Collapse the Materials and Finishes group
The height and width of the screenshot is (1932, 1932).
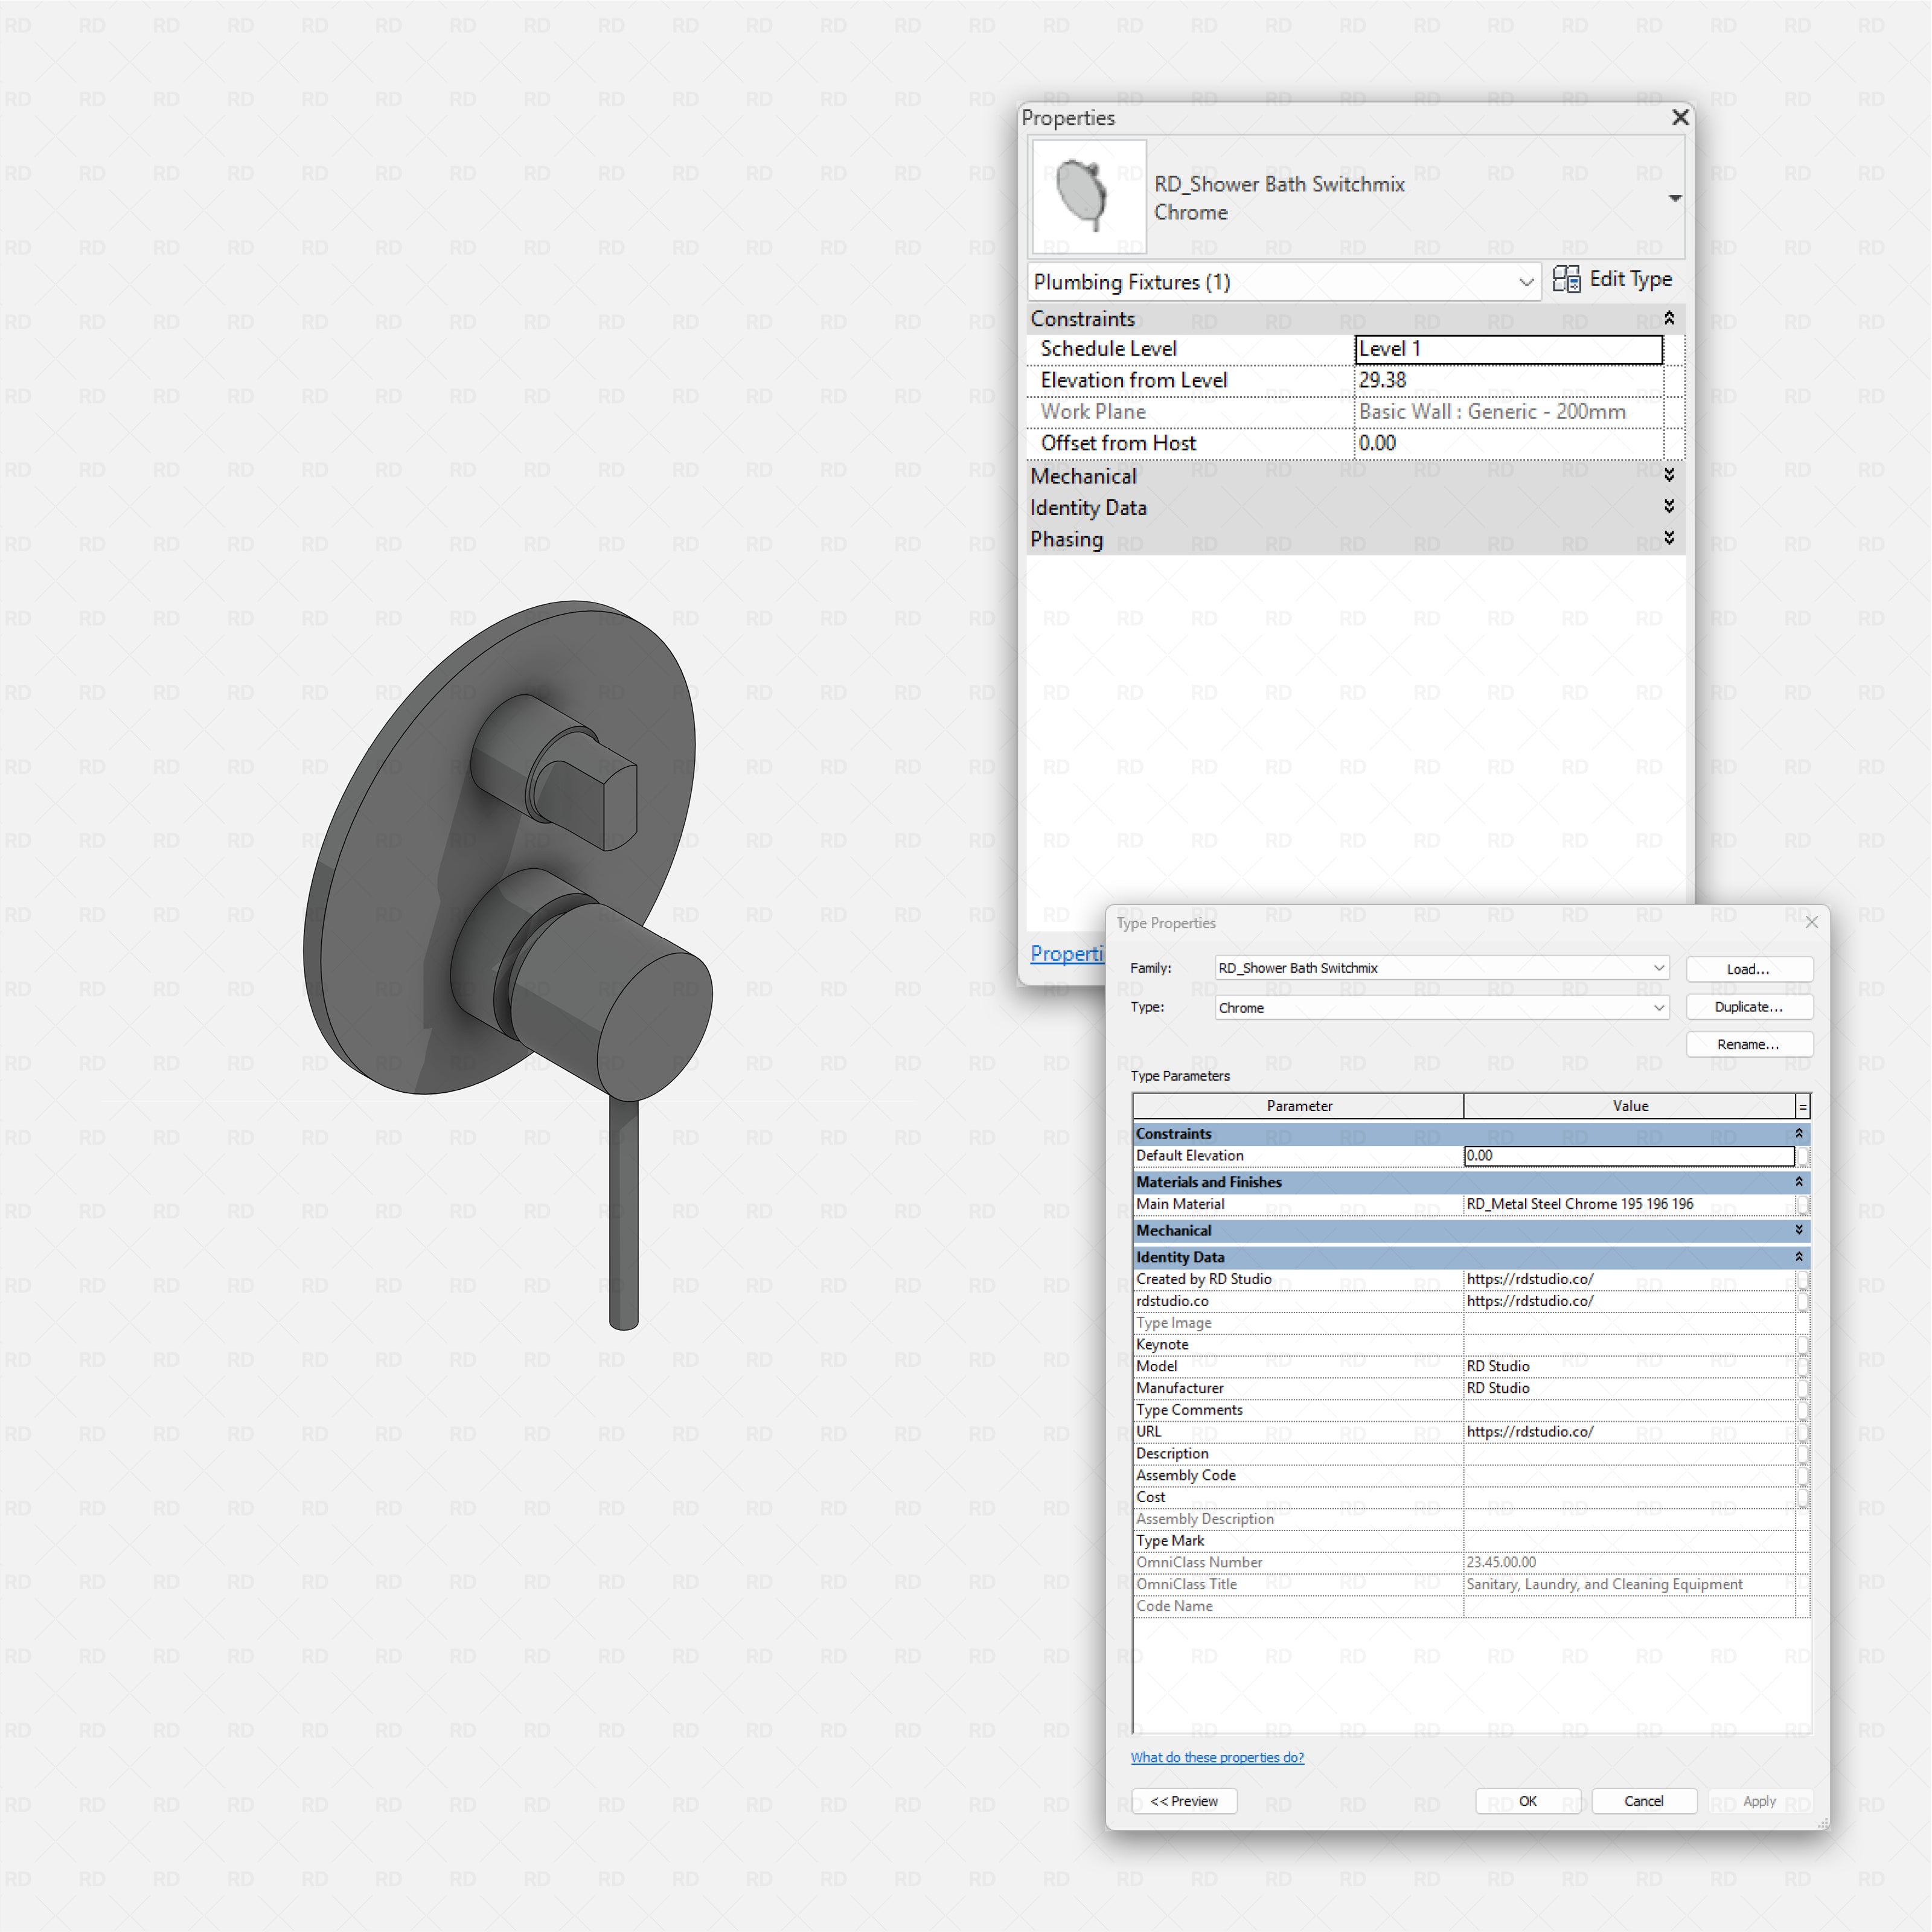point(1799,1182)
